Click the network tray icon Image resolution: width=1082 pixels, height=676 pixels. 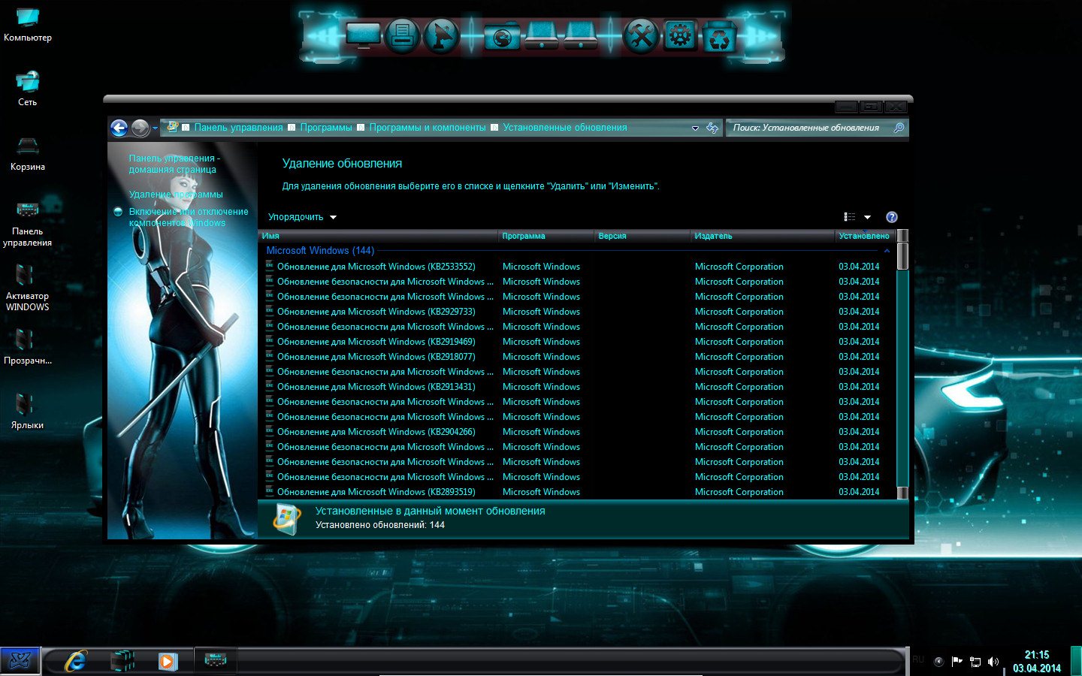pyautogui.click(x=975, y=662)
